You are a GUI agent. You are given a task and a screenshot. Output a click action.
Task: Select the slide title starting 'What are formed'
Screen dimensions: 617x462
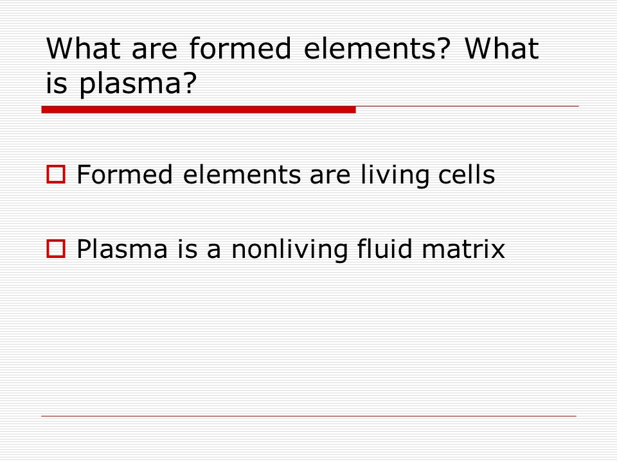pyautogui.click(x=292, y=65)
